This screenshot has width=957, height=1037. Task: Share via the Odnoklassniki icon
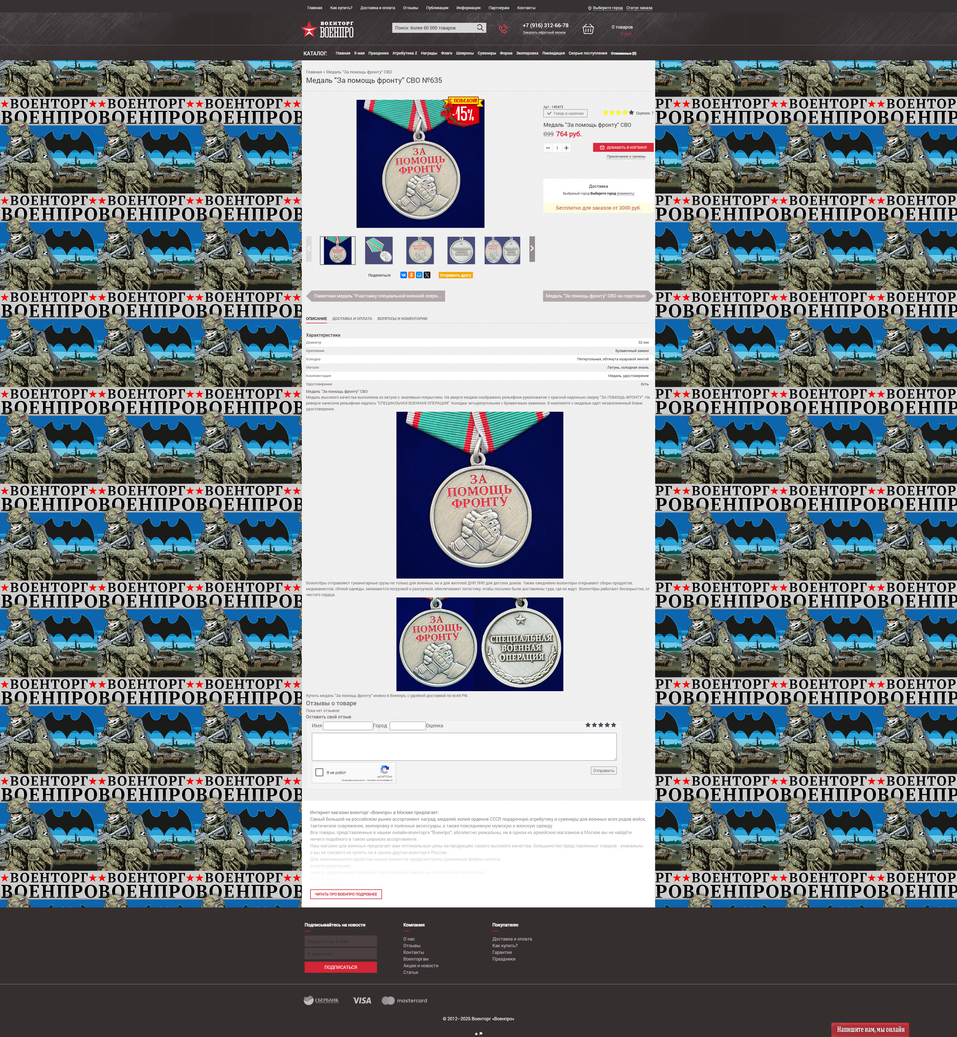click(x=411, y=275)
